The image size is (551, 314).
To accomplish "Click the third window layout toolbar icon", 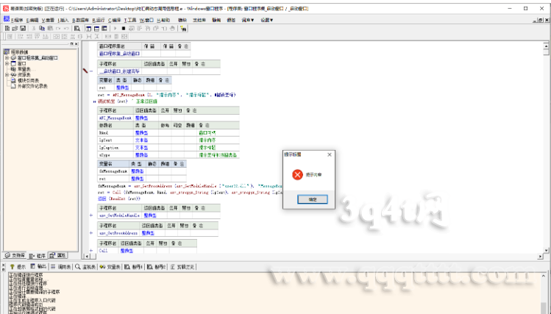I will 104,29.
